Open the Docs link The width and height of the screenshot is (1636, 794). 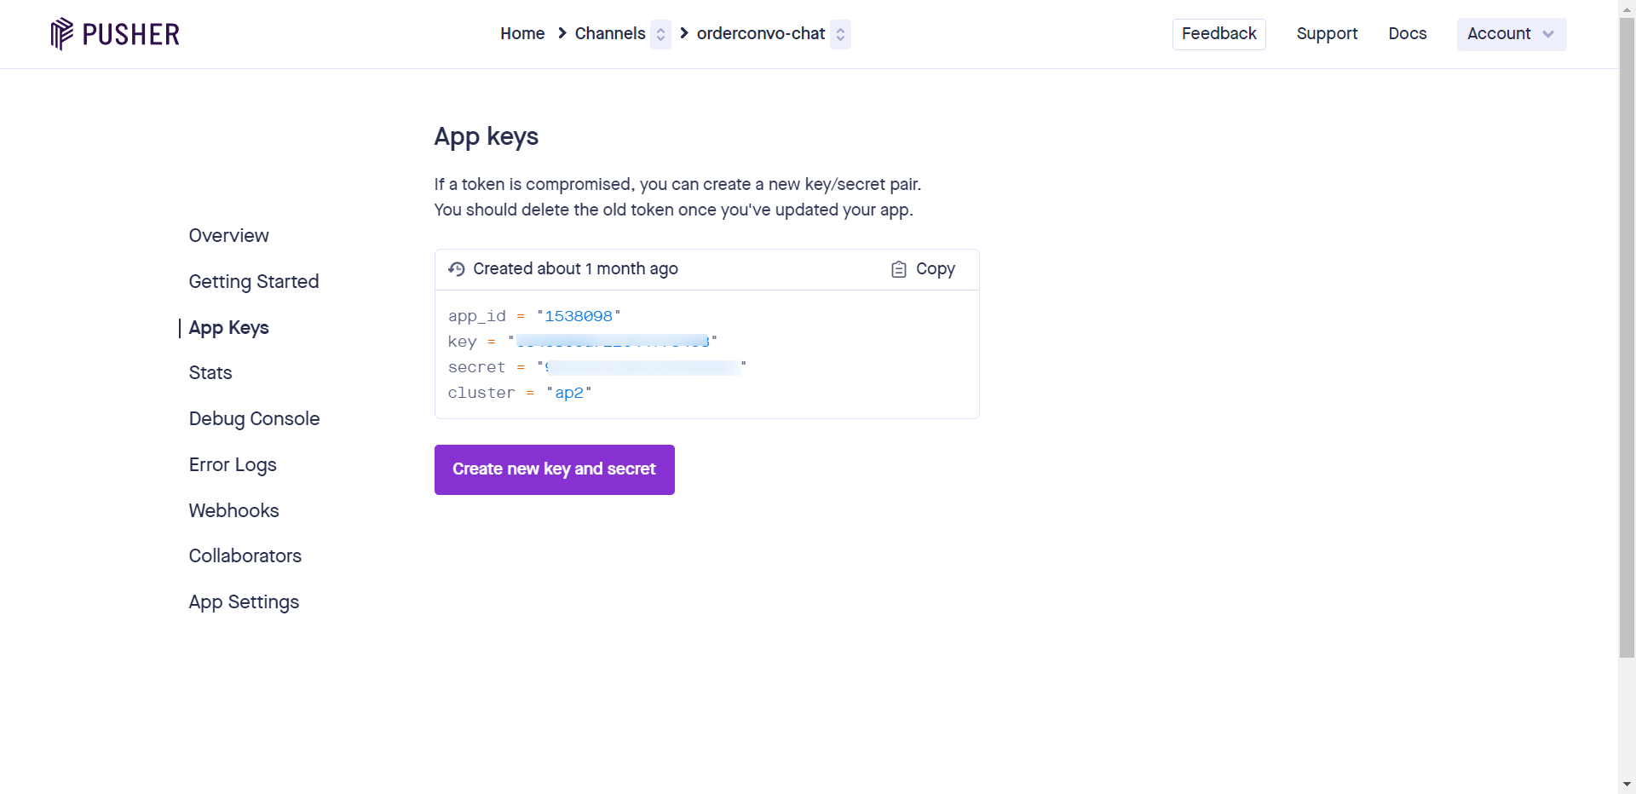[x=1408, y=34]
